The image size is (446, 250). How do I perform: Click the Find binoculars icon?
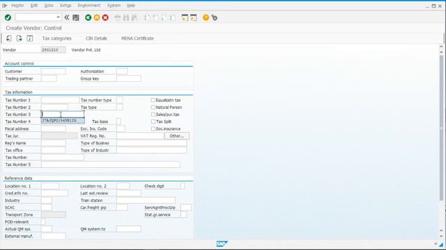(126, 17)
